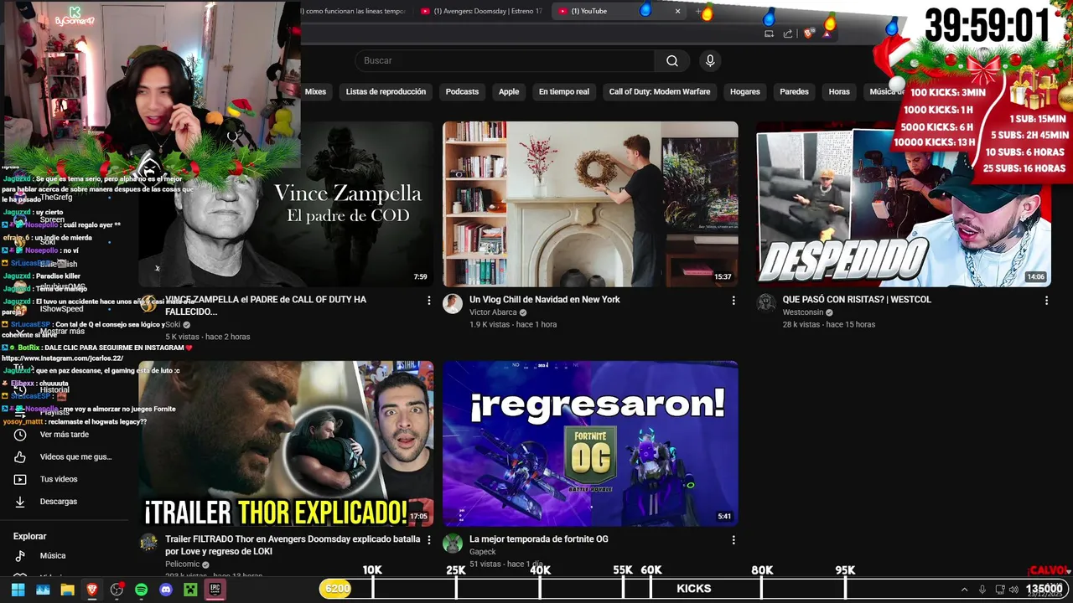Screen dimensions: 1073x603
Task: Click the music note icon under Explorar
Action: [x=20, y=556]
